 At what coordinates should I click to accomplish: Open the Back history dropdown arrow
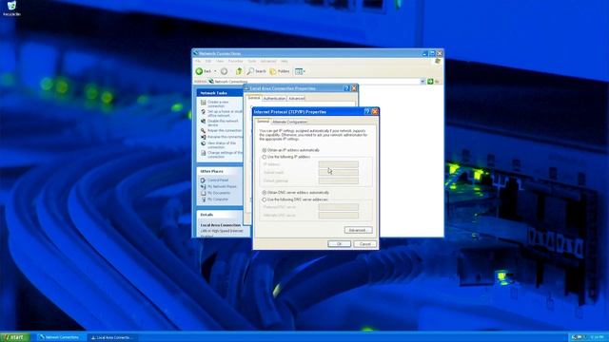pyautogui.click(x=215, y=71)
